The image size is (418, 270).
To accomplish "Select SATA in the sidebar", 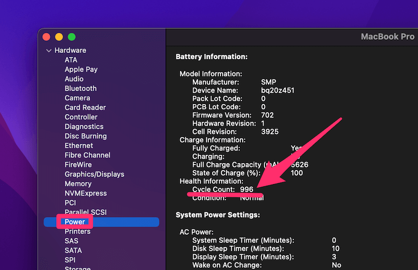I will [73, 250].
